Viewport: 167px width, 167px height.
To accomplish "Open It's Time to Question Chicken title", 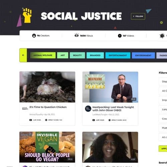I will (x=48, y=107).
